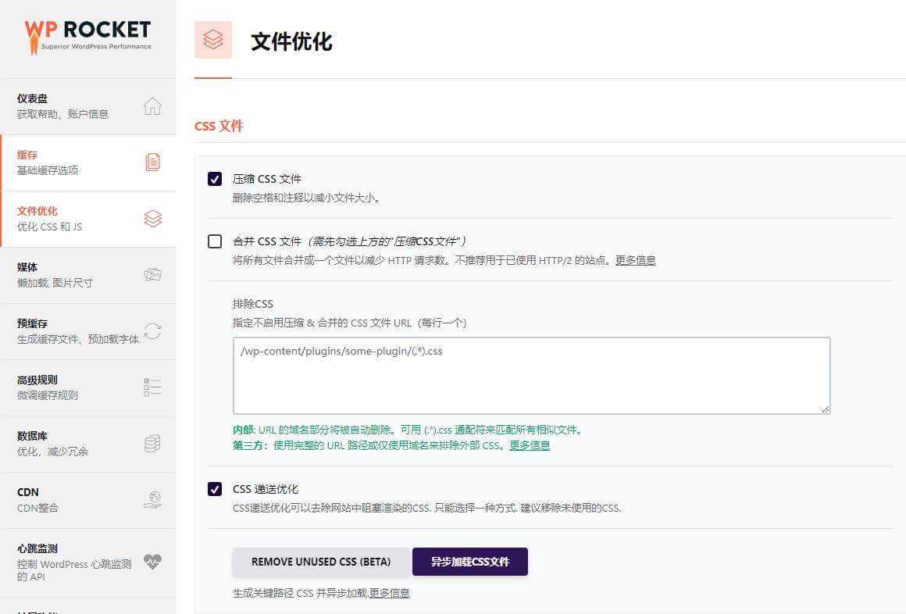
Task: Click the WP Rocket logo
Action: pyautogui.click(x=87, y=36)
